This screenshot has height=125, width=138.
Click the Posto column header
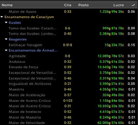coord(83,5)
